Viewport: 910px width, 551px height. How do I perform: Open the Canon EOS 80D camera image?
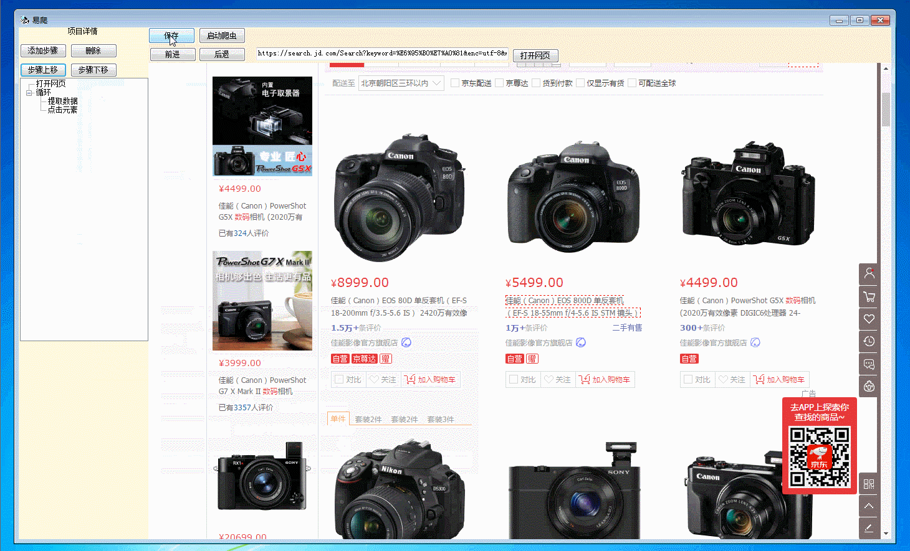click(x=400, y=196)
